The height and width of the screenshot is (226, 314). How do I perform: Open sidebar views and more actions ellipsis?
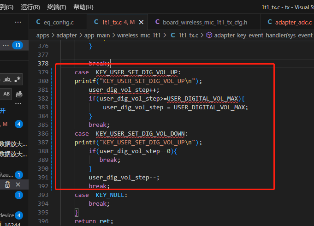pos(18,22)
